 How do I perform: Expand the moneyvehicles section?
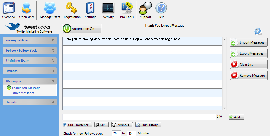pyautogui.click(x=30, y=40)
